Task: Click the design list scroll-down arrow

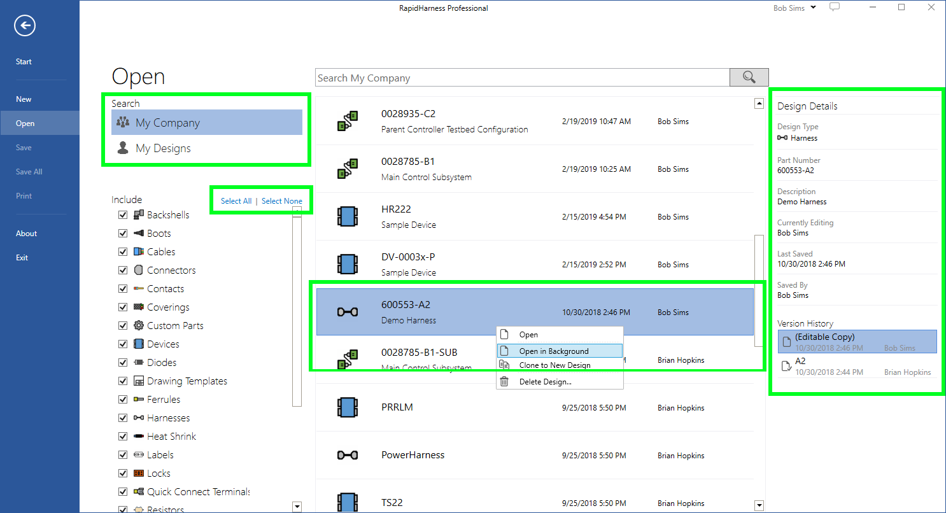Action: [759, 507]
